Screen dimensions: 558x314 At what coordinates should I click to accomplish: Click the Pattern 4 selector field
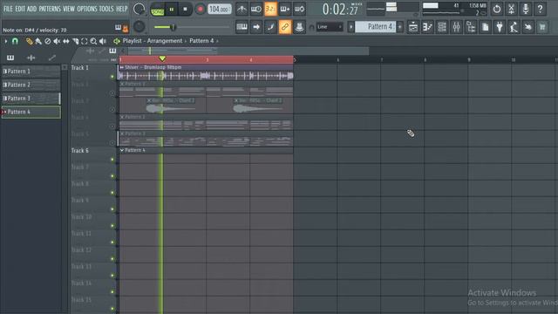click(x=376, y=27)
